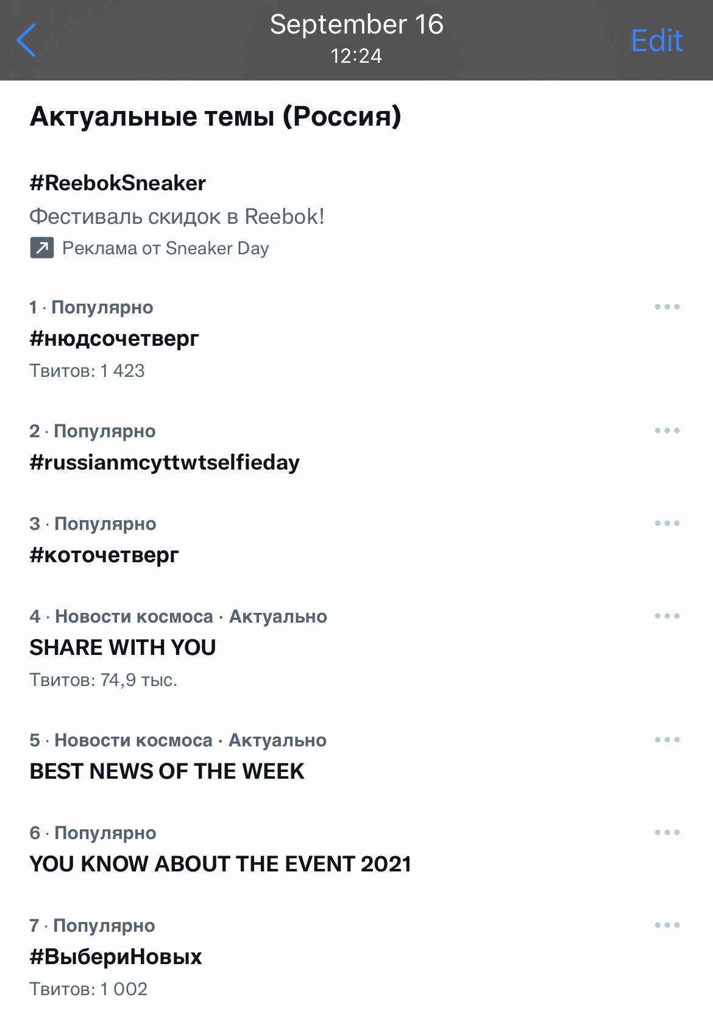
Task: Open the #нюдсочетверг trending topic
Action: click(115, 338)
